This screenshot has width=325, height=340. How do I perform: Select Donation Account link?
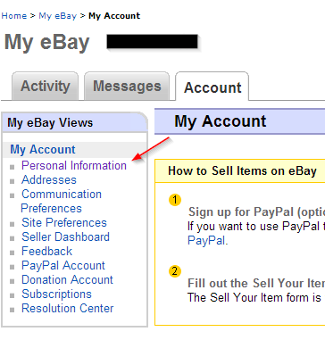[x=67, y=280]
